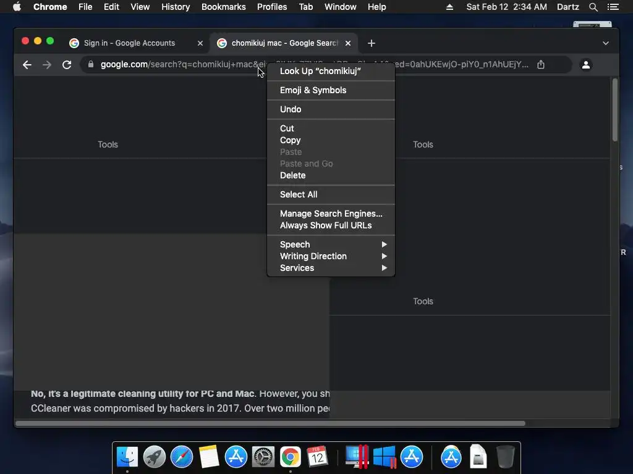Open a new tab with plus button

372,43
